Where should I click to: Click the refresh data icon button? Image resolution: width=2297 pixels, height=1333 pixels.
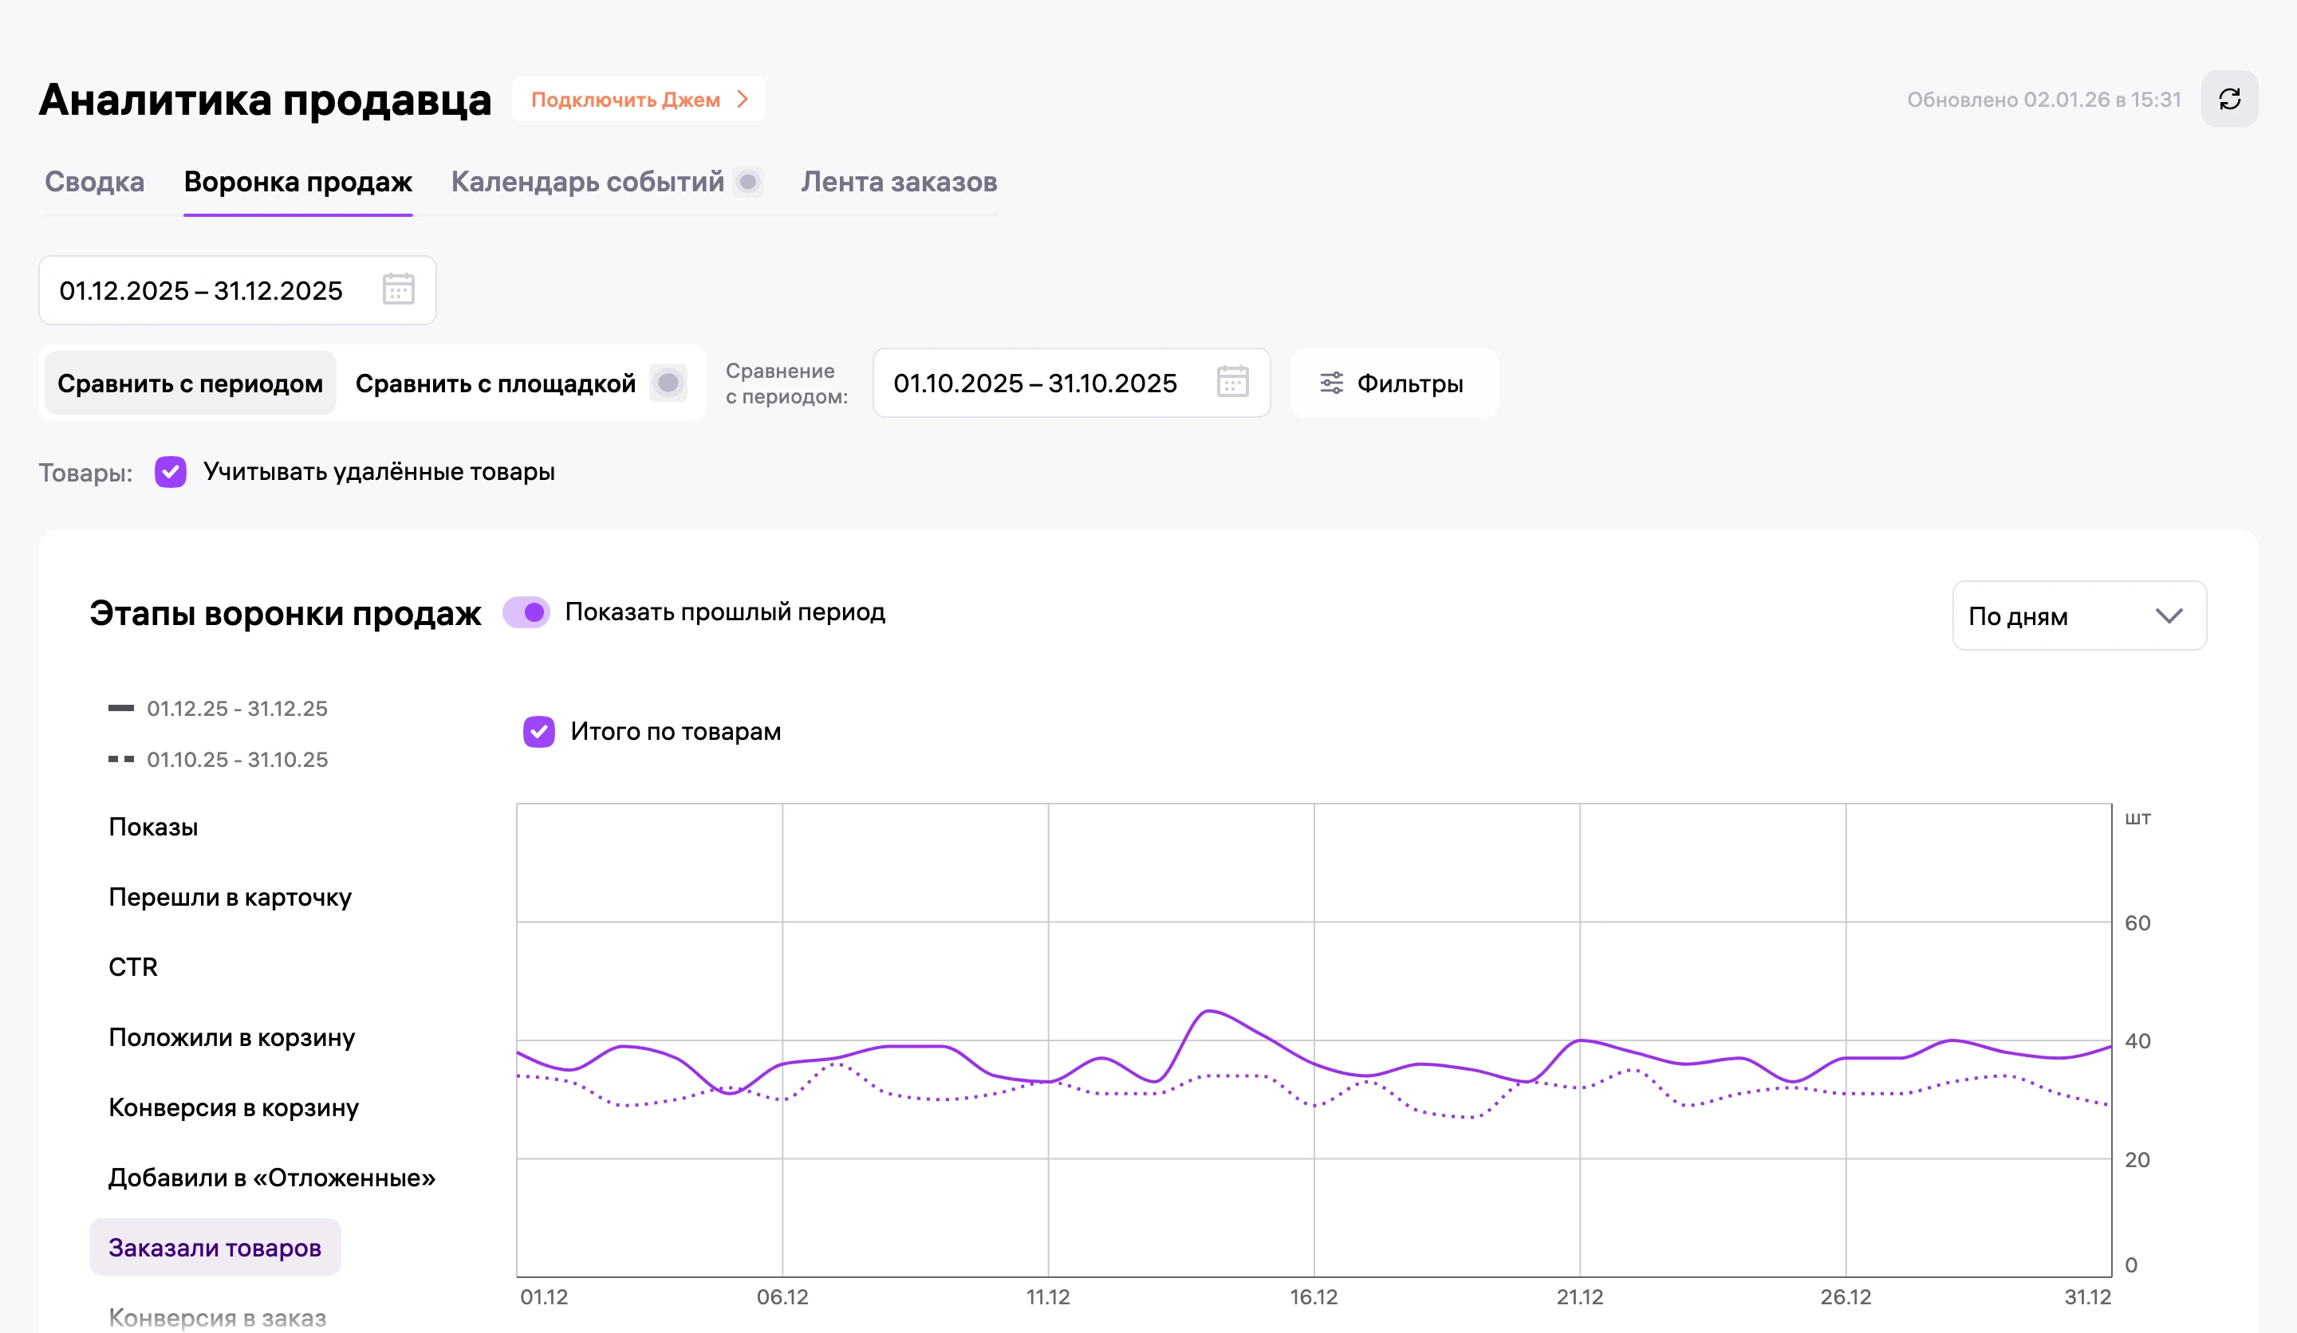pos(2228,100)
